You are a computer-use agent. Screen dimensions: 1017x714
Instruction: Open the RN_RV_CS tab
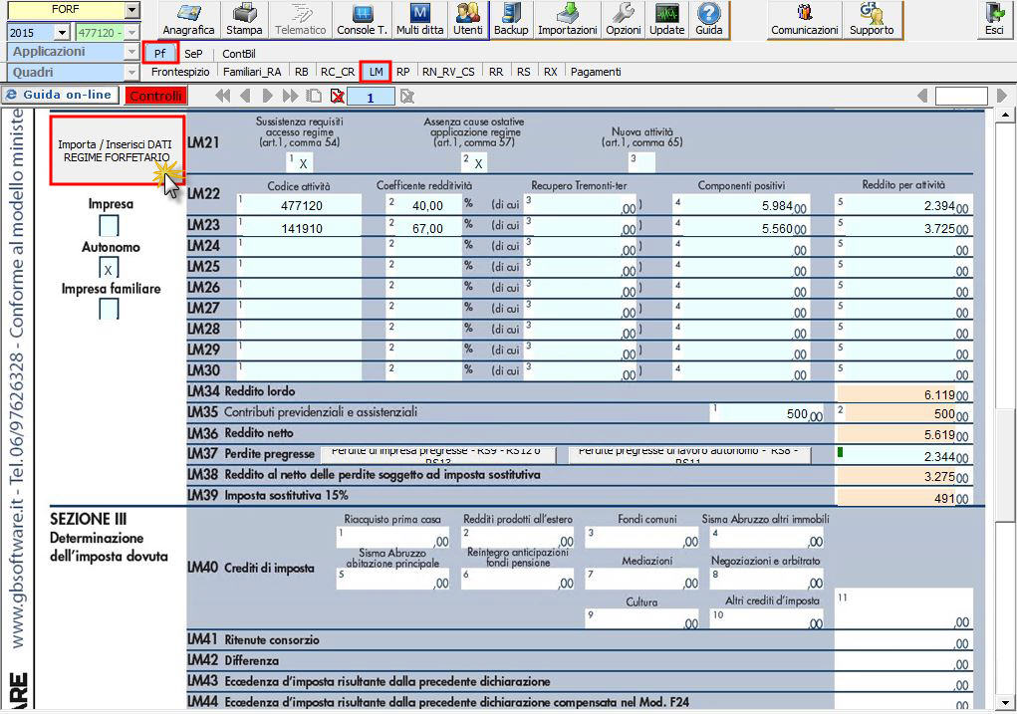[448, 72]
